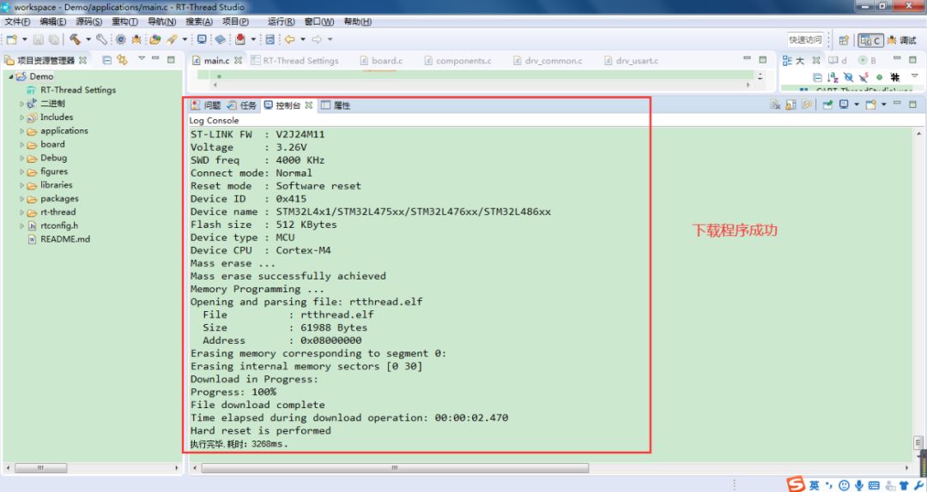This screenshot has height=492, width=927.
Task: Switch to the 问题 tab
Action: pos(206,105)
